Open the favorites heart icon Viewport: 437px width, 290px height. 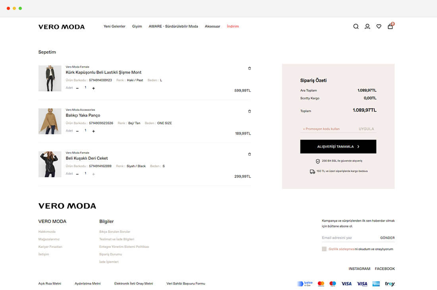coord(379,27)
